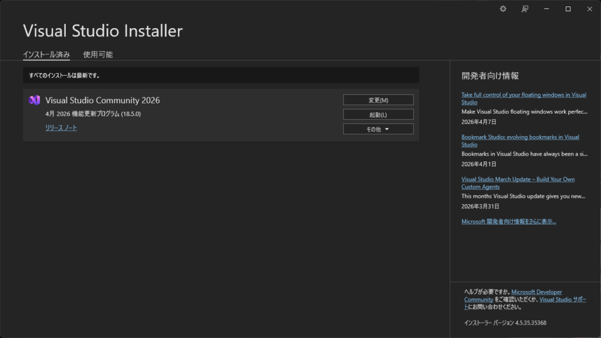Click Microsoft 開発者向け情報をさらに表示 link
The image size is (601, 338).
click(x=509, y=221)
